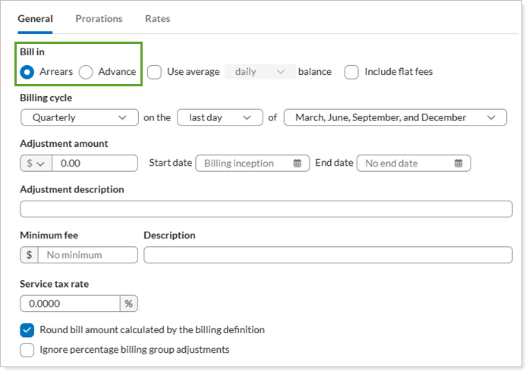The width and height of the screenshot is (529, 374).
Task: Click the Adjustment amount value field
Action: (x=95, y=164)
